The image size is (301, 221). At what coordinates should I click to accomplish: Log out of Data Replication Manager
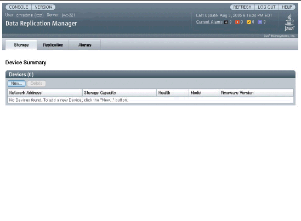[x=266, y=7]
